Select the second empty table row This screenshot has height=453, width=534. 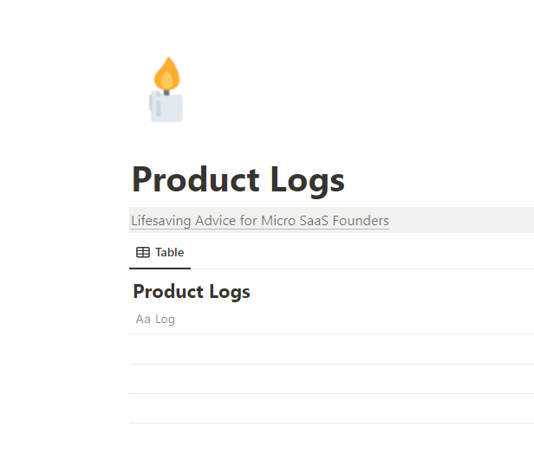[329, 379]
